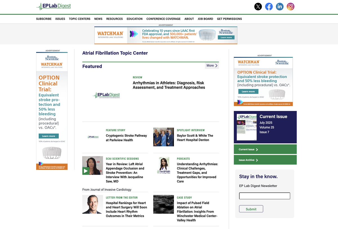Screen dimensions: 338x229
Task: Click the SPOTLIGHT INTERVIEW category label
Action: point(191,130)
